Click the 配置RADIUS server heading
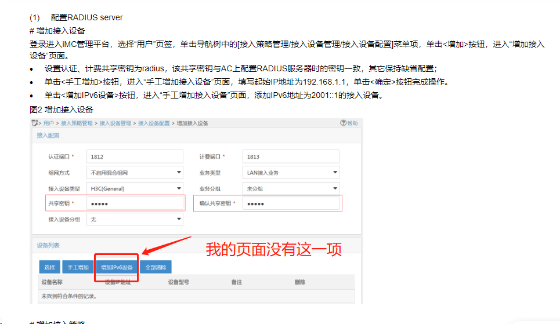 [87, 17]
